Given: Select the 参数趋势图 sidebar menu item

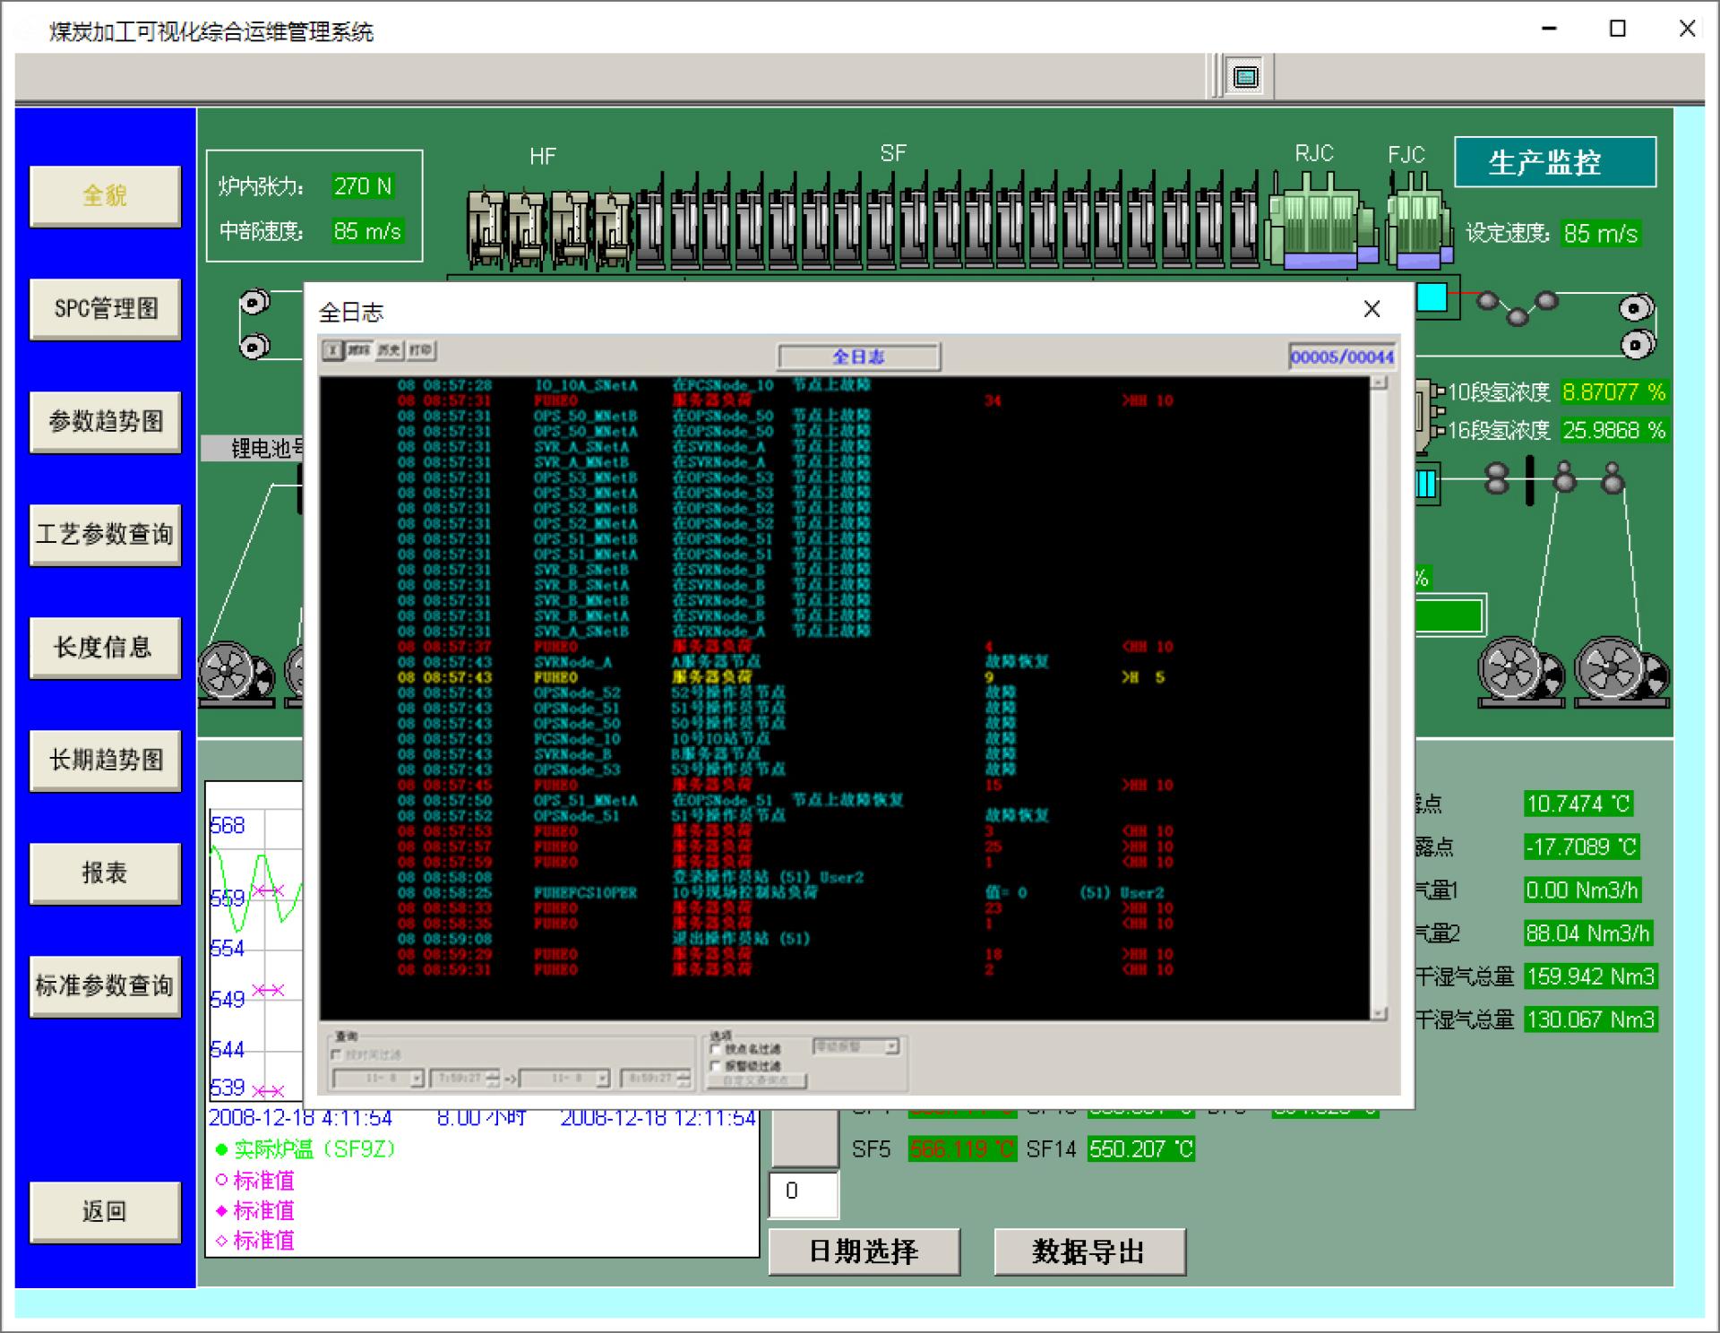Looking at the screenshot, I should pos(106,422).
